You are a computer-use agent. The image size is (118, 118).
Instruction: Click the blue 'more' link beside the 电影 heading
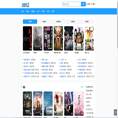(82, 87)
